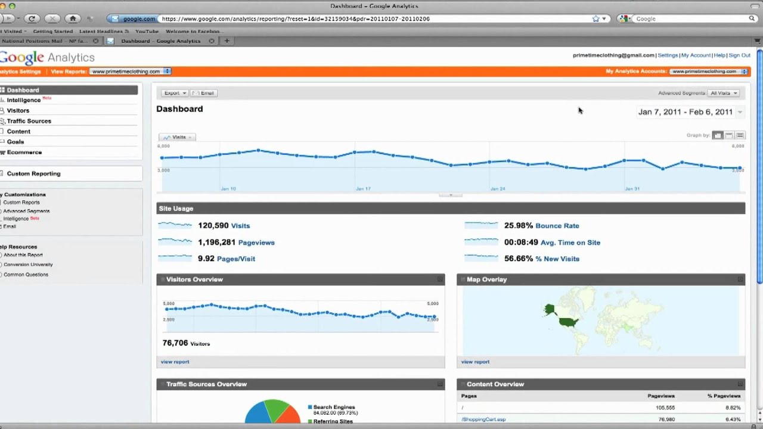Screen dimensions: 763x429
Task: Remove the Traffic Sources Overview widget
Action: pyautogui.click(x=440, y=384)
